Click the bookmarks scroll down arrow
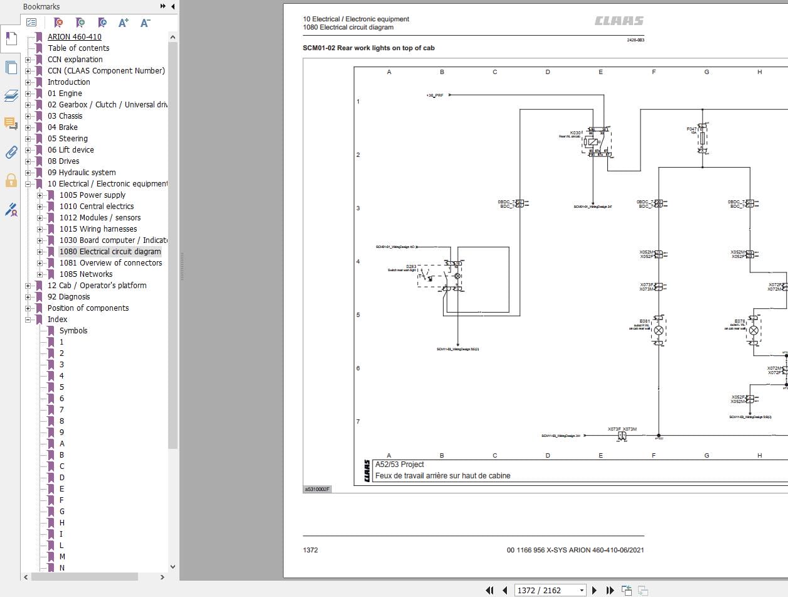Image resolution: width=788 pixels, height=597 pixels. point(173,567)
